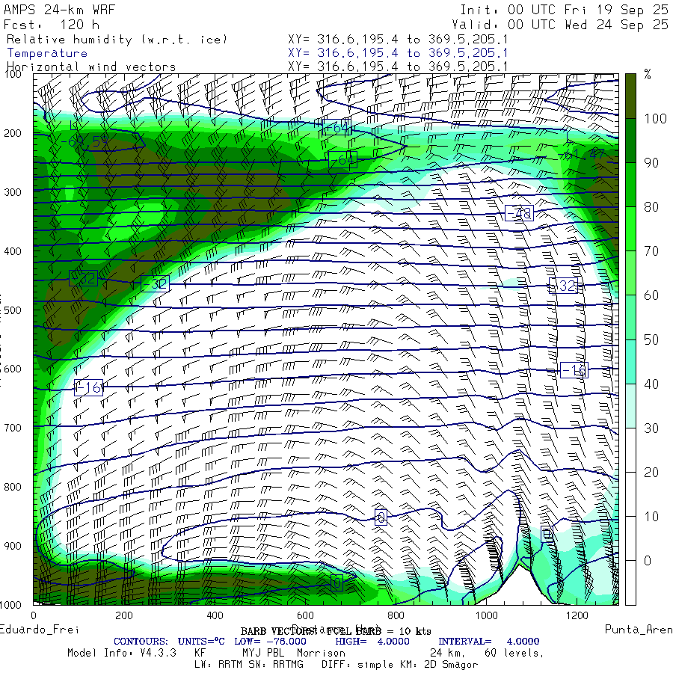673x673 pixels.
Task: Click the 'AMPS 24-km WRF' title
Action: tap(59, 10)
